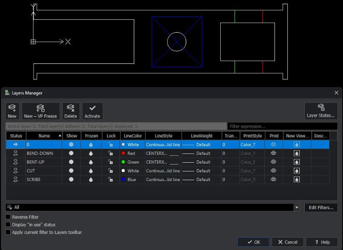
Task: Click the LineColor column header
Action: pos(132,136)
